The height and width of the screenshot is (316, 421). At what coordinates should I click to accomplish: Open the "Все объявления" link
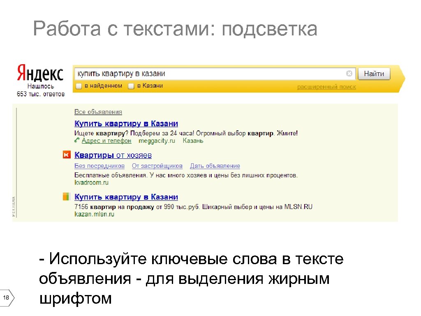point(98,112)
